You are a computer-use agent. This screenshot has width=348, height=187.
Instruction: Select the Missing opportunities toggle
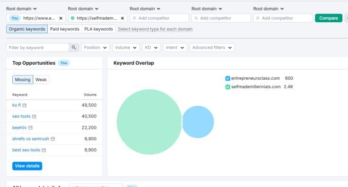click(23, 80)
